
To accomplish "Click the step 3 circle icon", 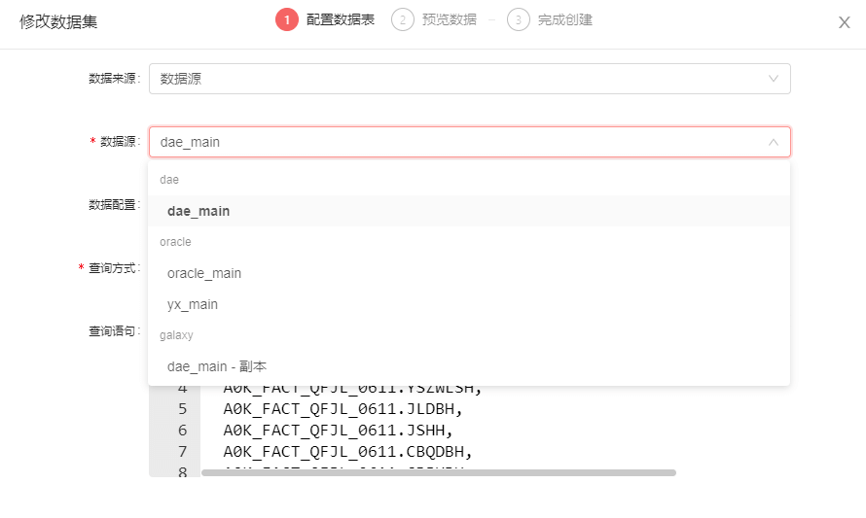I will coord(519,19).
